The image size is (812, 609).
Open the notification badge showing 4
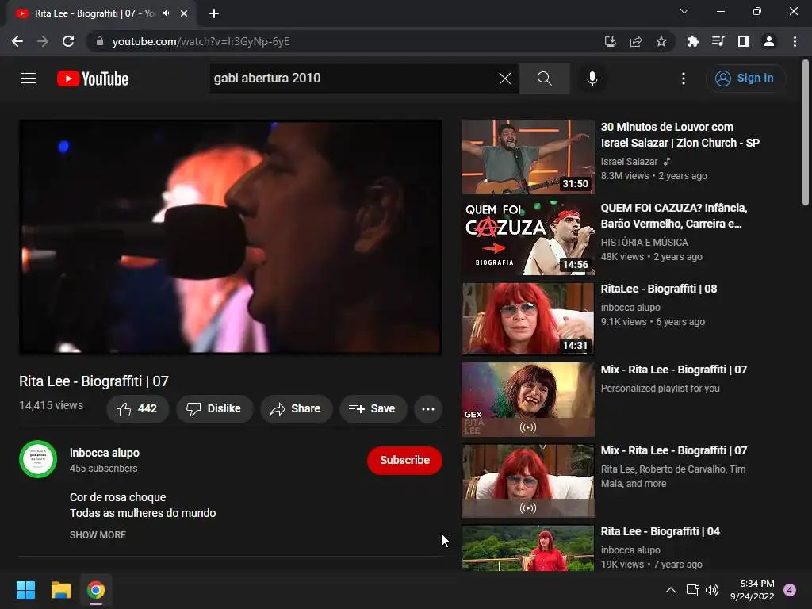[790, 590]
